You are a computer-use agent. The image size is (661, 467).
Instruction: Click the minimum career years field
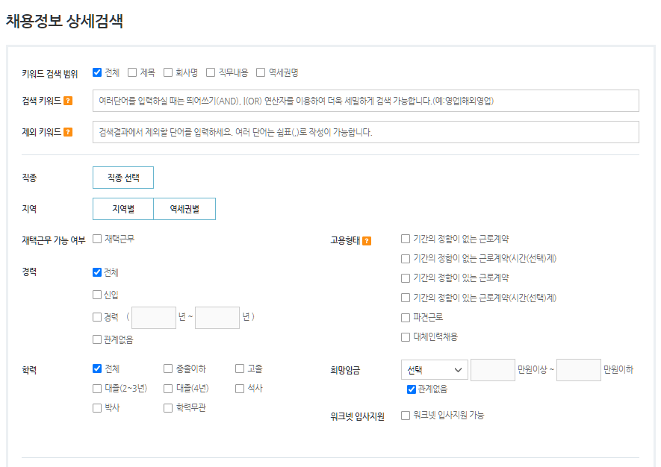click(x=154, y=318)
